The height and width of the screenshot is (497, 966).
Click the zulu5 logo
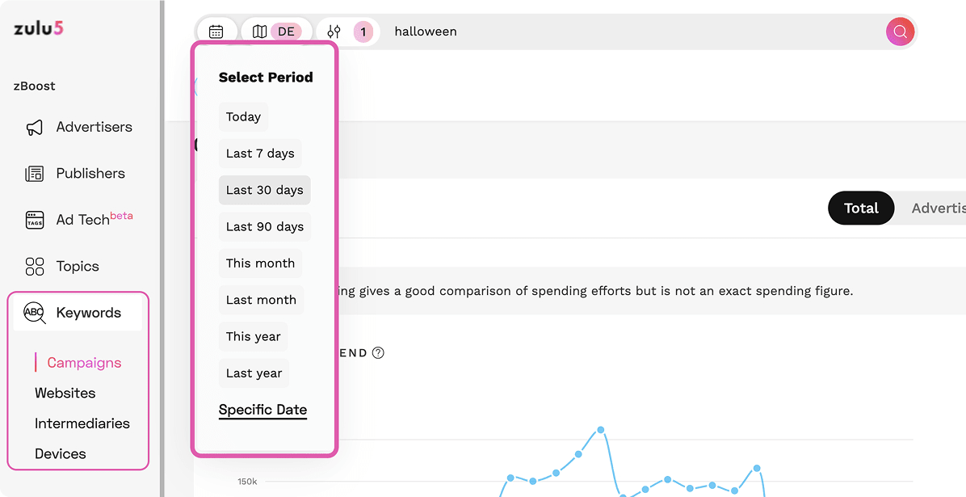point(38,29)
